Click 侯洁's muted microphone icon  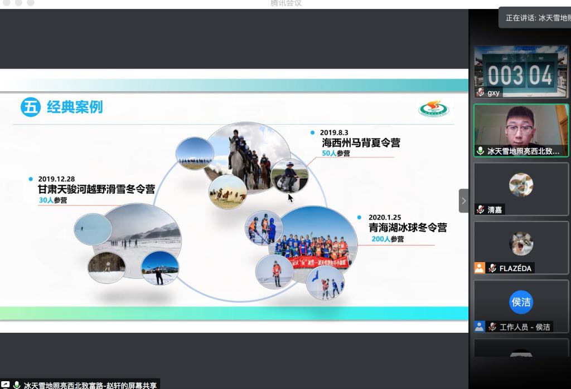(x=492, y=327)
